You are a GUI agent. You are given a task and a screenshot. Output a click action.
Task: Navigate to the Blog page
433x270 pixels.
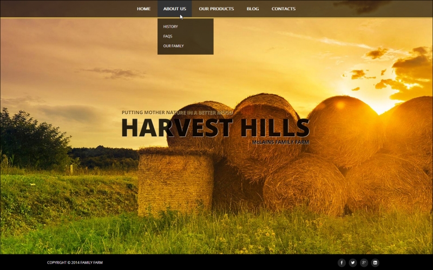(252, 9)
